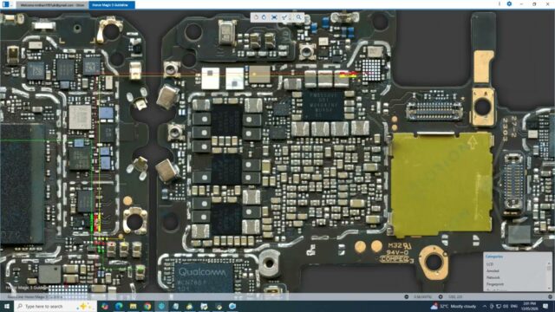Click the fit-to-screen icon in floating toolbar
Viewport: 555px width, 312px height.
click(274, 17)
